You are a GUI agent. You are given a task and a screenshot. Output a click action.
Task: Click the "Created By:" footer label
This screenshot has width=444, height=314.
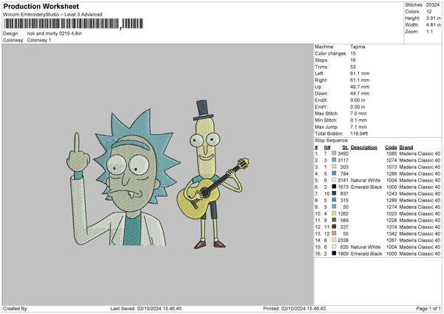pyautogui.click(x=16, y=309)
